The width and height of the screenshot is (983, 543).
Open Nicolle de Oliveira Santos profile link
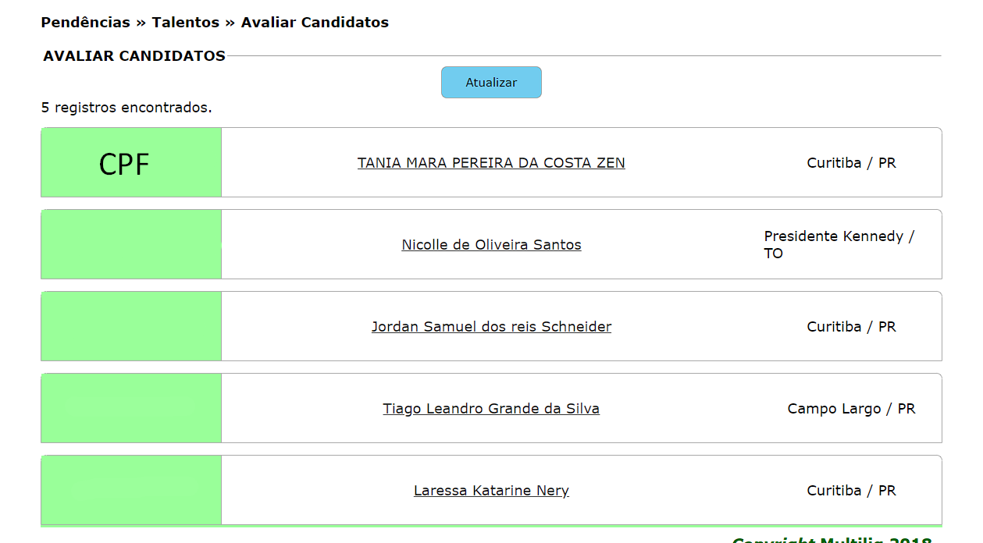(x=491, y=245)
